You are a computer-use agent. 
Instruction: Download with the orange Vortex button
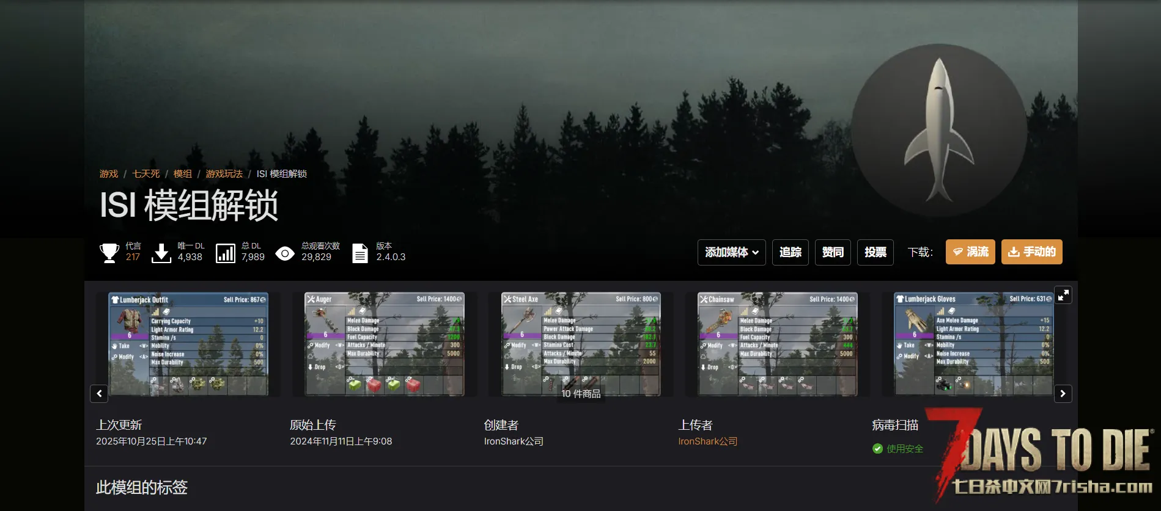pyautogui.click(x=970, y=252)
